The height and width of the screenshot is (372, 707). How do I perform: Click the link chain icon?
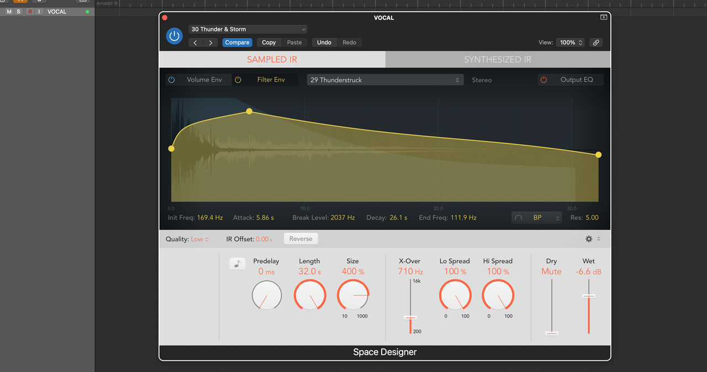tap(596, 42)
